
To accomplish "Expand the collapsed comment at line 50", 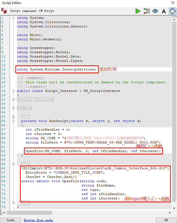I will 13,117.
